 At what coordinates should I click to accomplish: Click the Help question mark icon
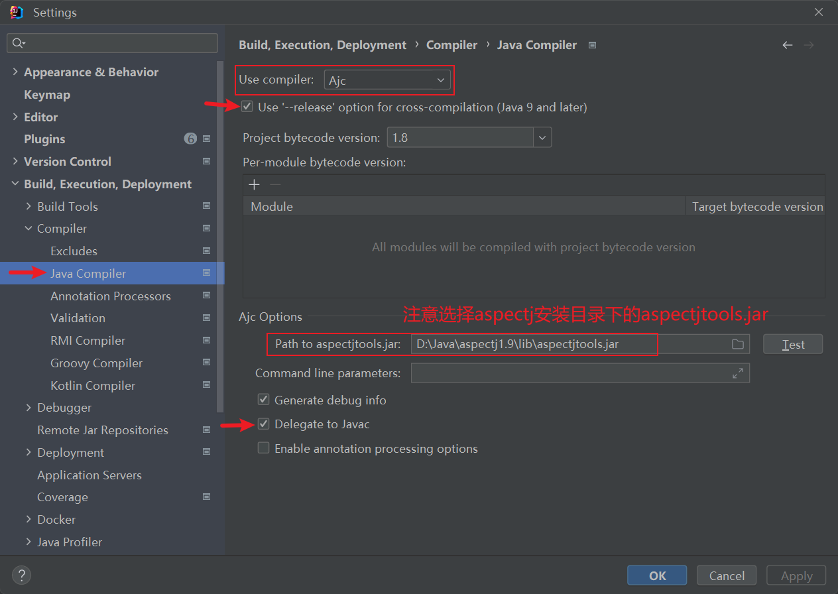click(x=21, y=575)
